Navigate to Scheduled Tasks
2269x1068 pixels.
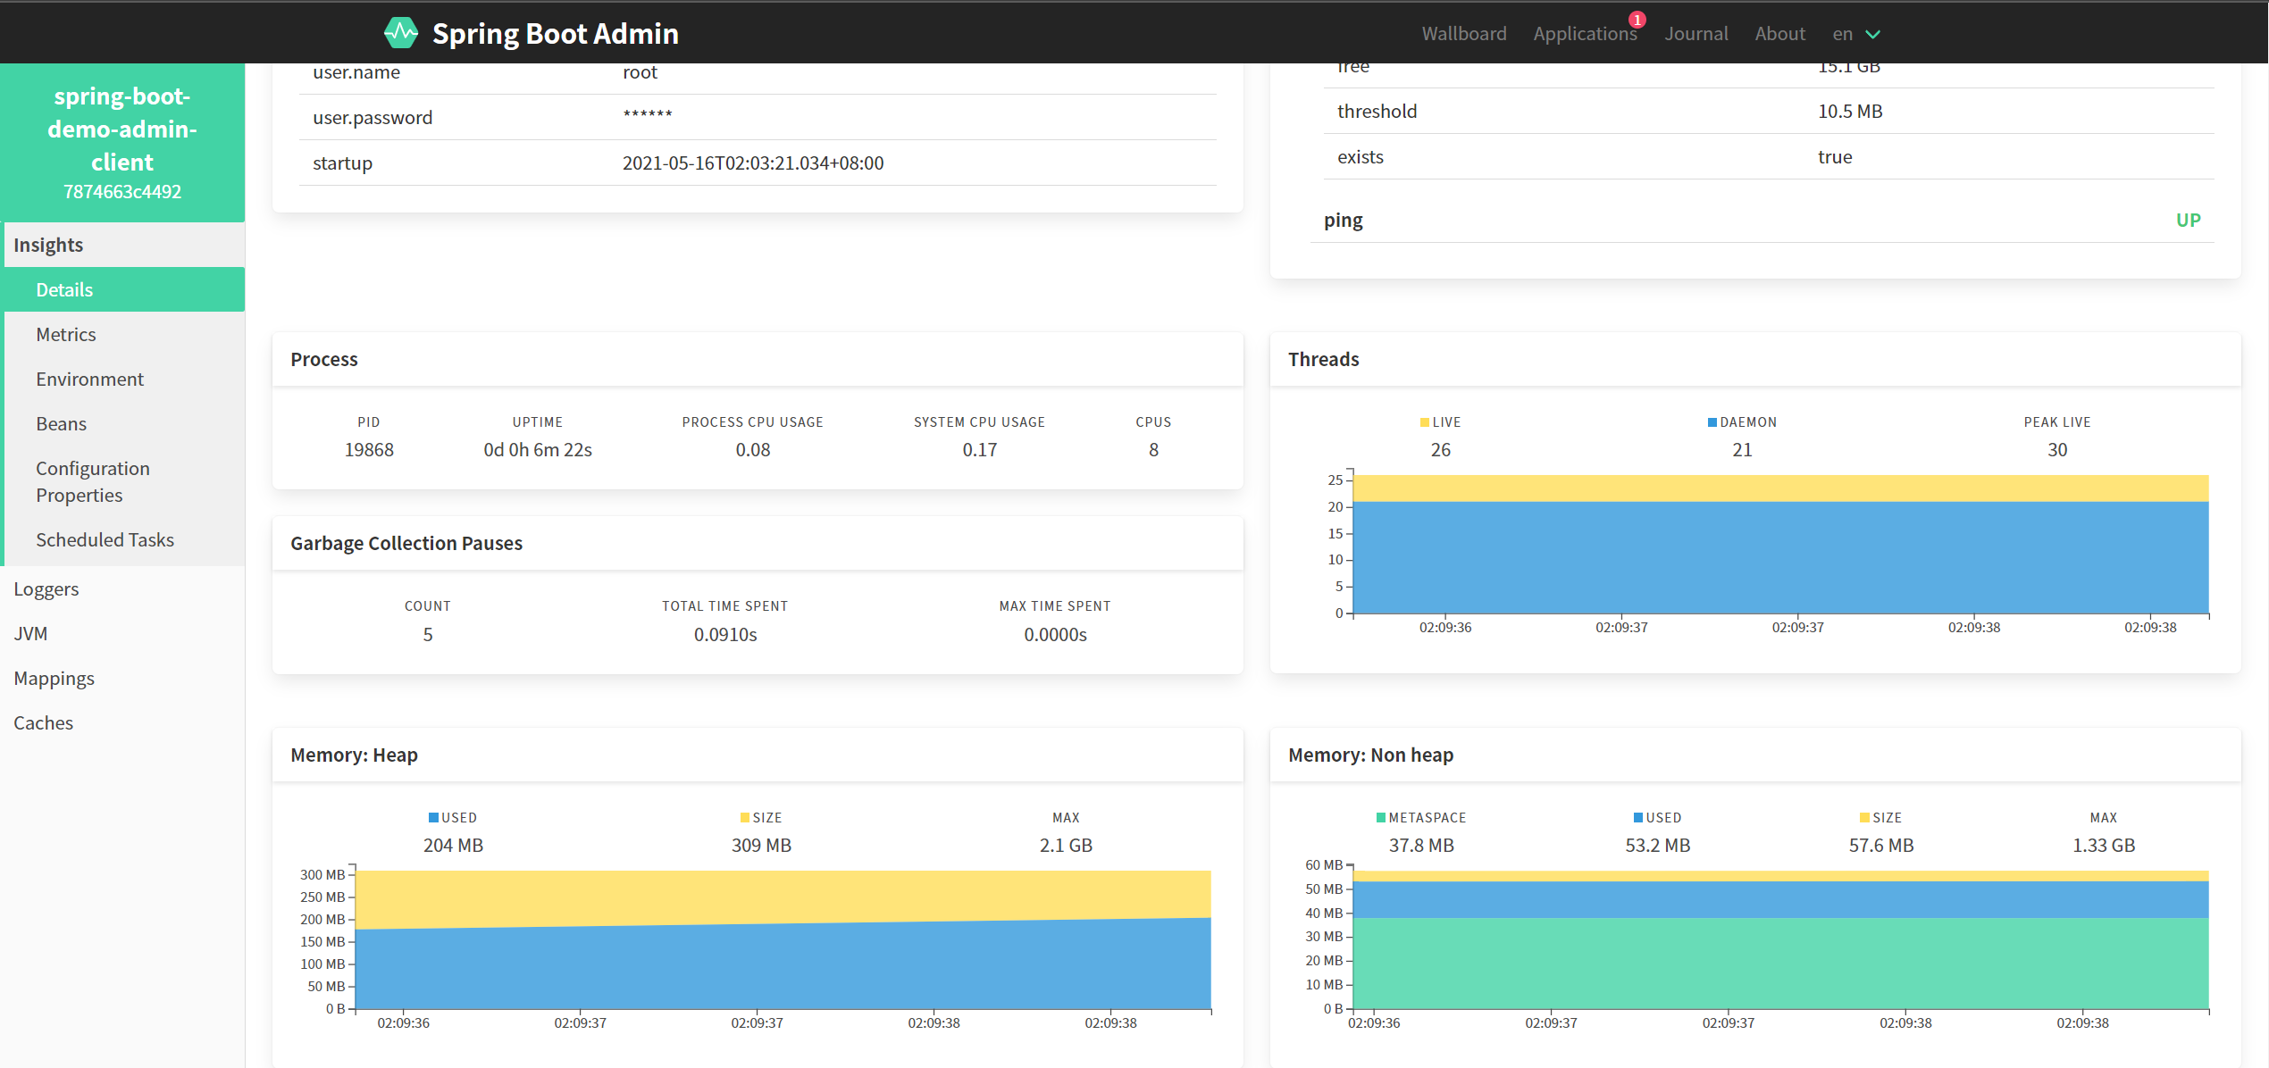click(x=105, y=539)
